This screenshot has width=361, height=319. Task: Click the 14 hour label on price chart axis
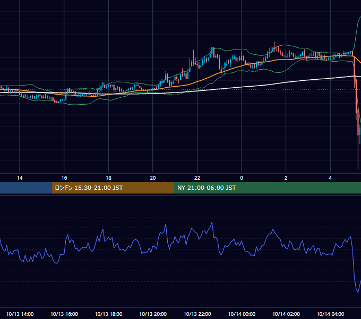click(x=20, y=178)
